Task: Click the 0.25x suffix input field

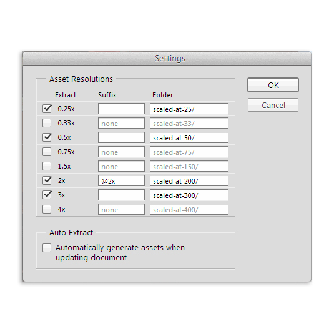Action: (x=121, y=109)
